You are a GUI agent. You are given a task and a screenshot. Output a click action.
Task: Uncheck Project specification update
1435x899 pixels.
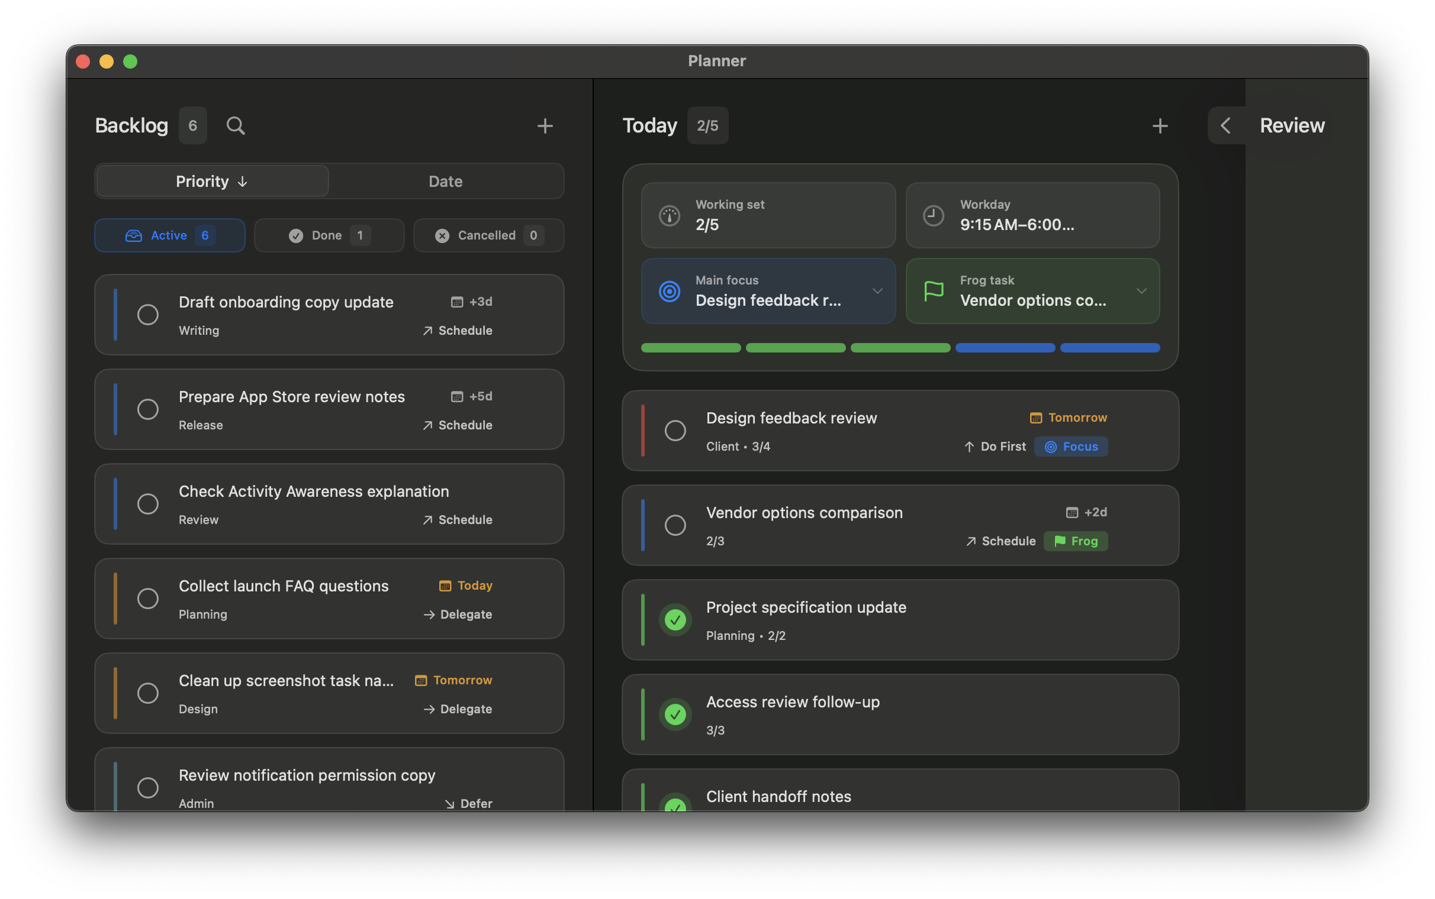tap(675, 620)
